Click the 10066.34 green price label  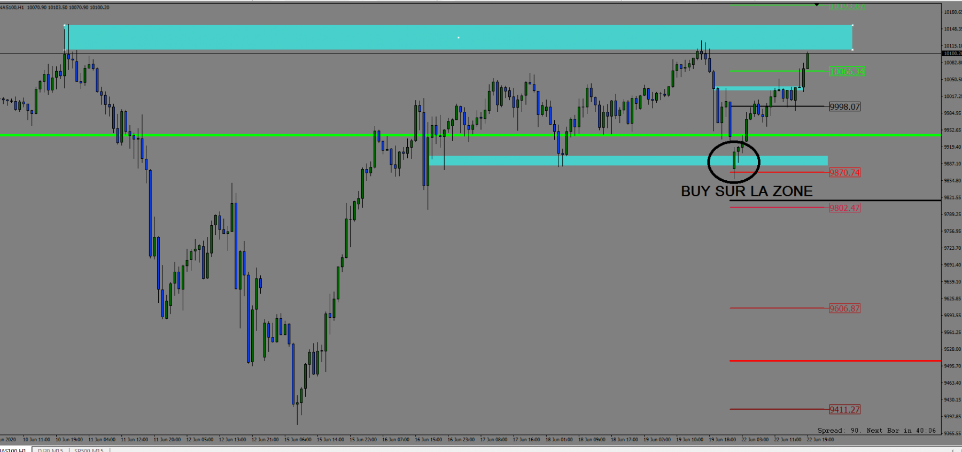(847, 71)
